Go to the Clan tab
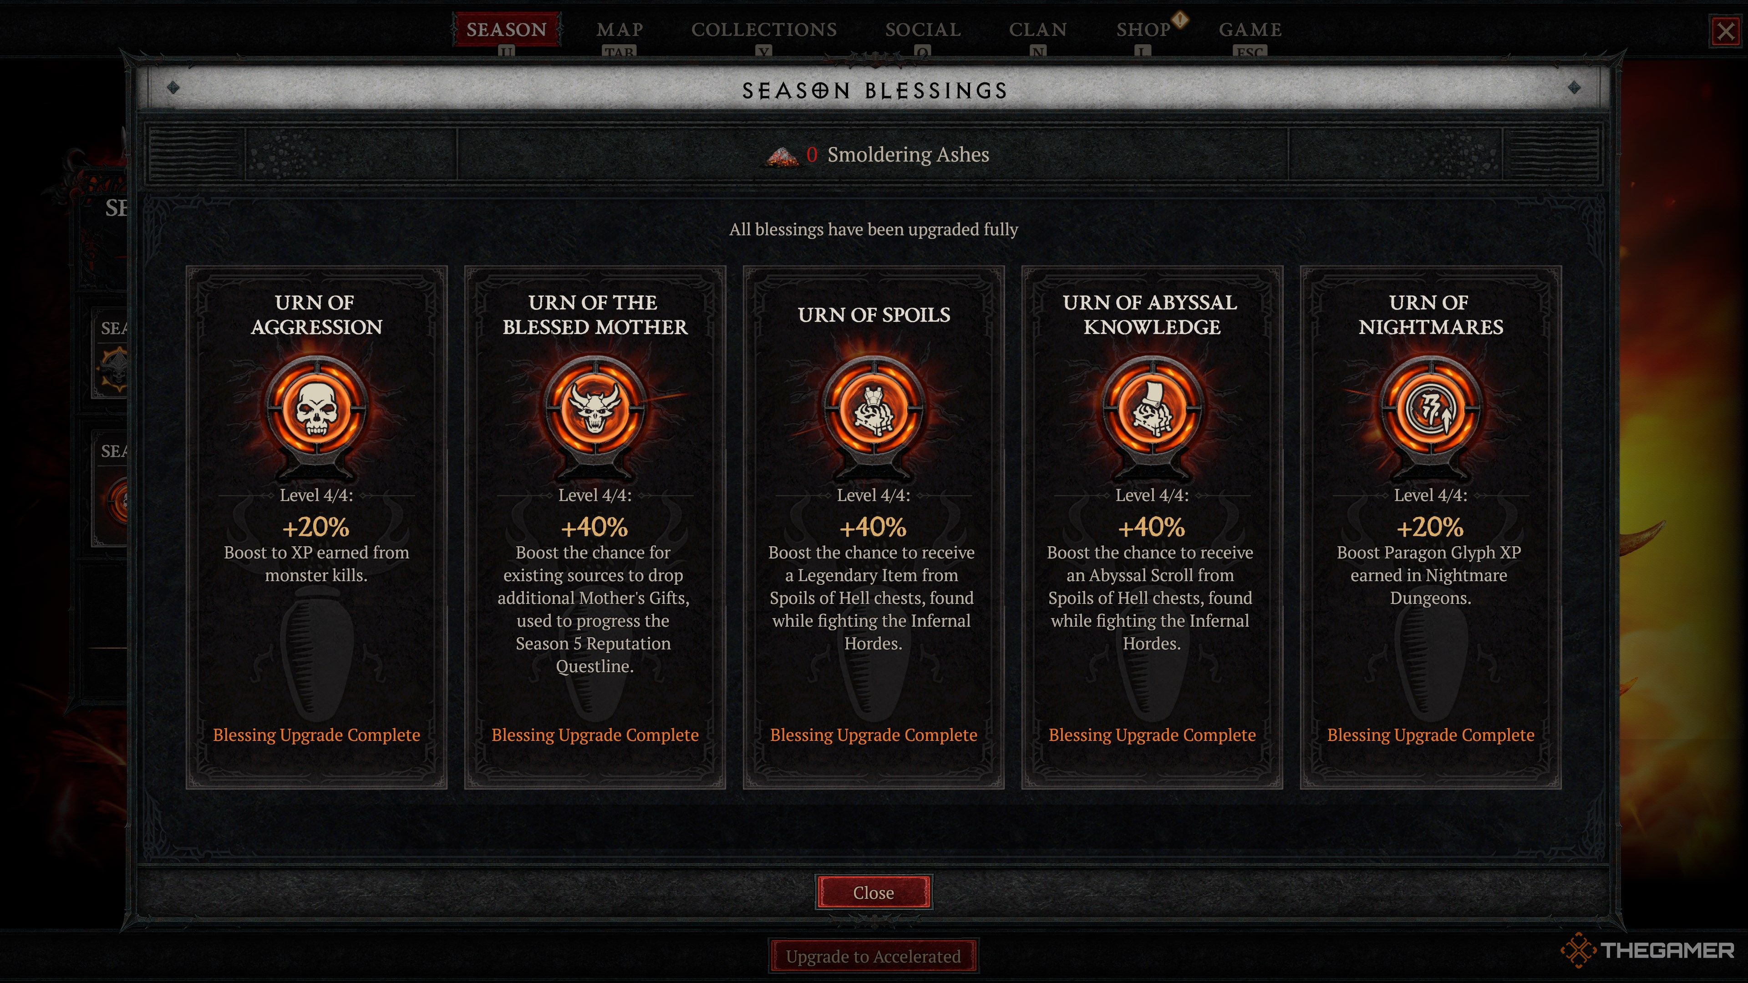The image size is (1748, 983). 1037,29
